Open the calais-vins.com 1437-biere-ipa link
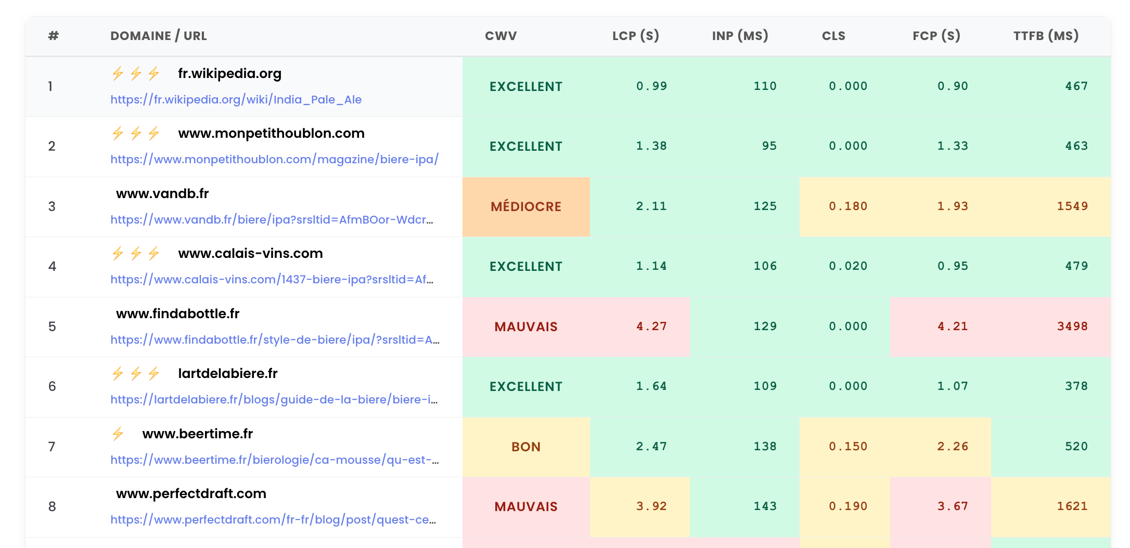The image size is (1130, 548). point(271,279)
